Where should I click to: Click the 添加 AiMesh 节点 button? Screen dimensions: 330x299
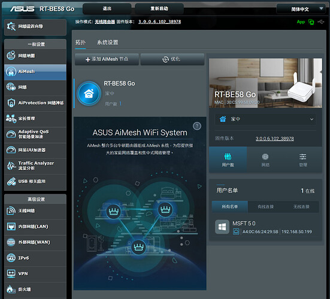tap(107, 59)
